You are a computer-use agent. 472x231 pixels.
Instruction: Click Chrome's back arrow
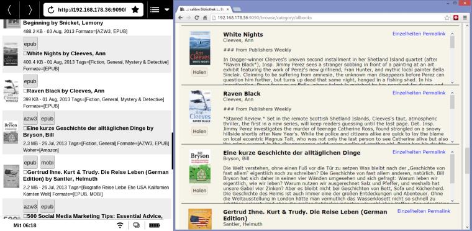coord(180,18)
